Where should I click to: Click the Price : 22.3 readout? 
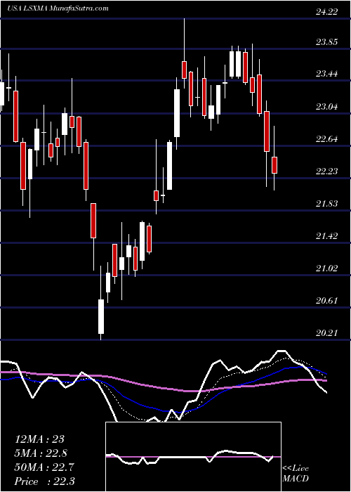(44, 481)
